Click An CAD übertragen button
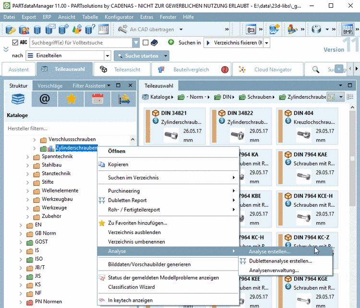This screenshot has width=360, height=308. tap(146, 29)
